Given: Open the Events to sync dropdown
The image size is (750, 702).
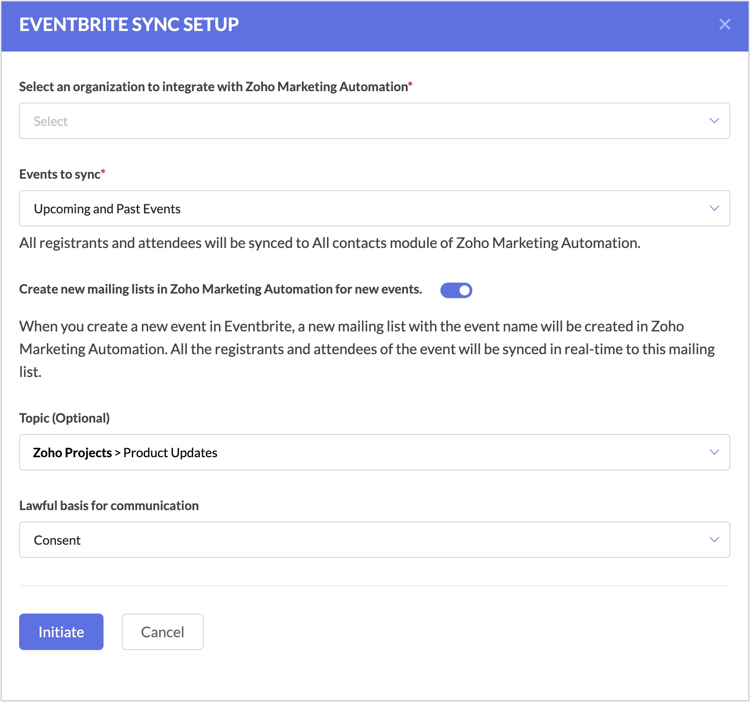Looking at the screenshot, I should tap(374, 208).
